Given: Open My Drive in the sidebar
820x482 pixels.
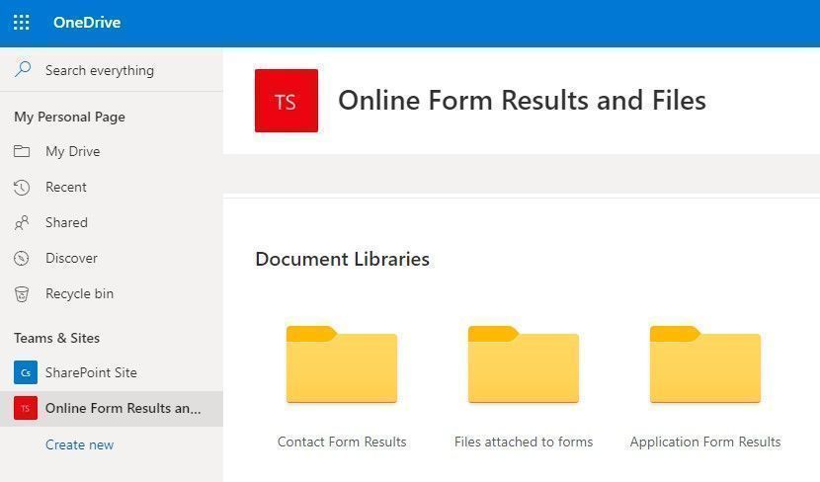Looking at the screenshot, I should [73, 151].
